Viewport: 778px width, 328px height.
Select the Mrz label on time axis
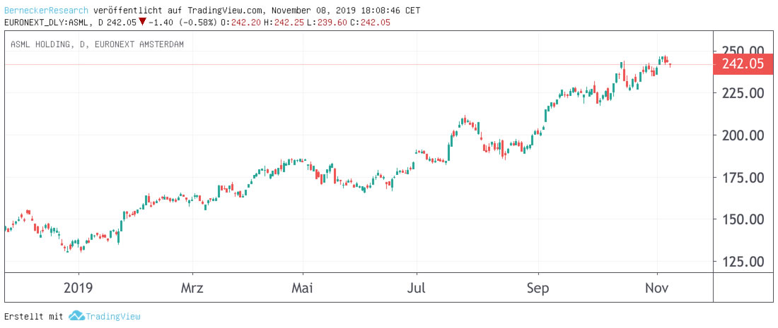[192, 287]
